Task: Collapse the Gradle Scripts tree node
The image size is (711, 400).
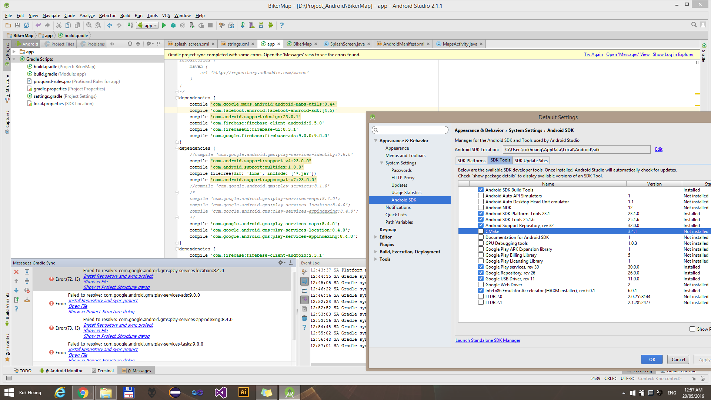Action: pyautogui.click(x=14, y=59)
